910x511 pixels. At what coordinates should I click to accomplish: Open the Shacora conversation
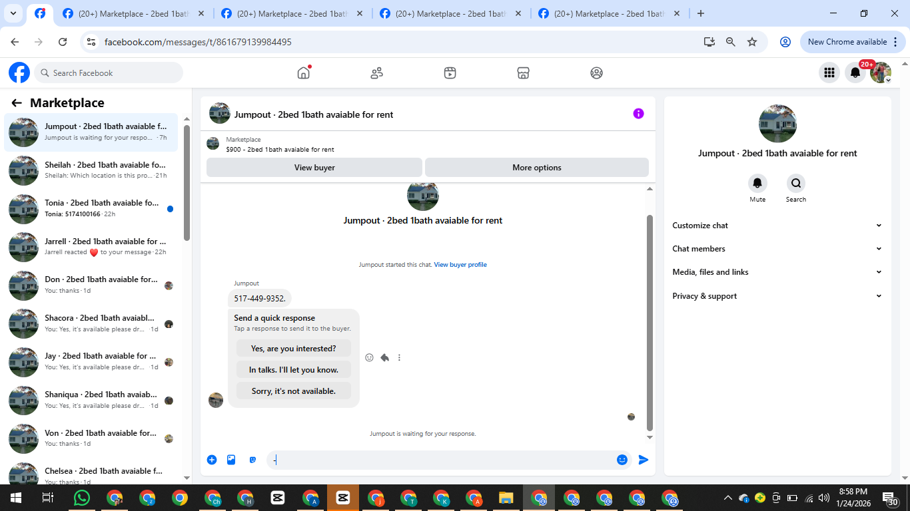coord(91,323)
